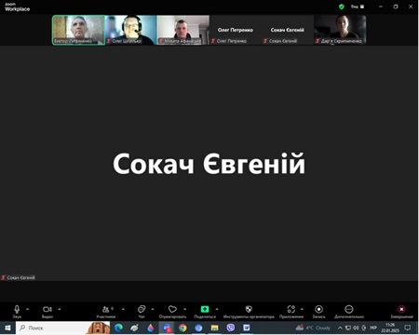This screenshot has width=419, height=335.
Task: Select the Олег Петренко participant tile
Action: 236,30
